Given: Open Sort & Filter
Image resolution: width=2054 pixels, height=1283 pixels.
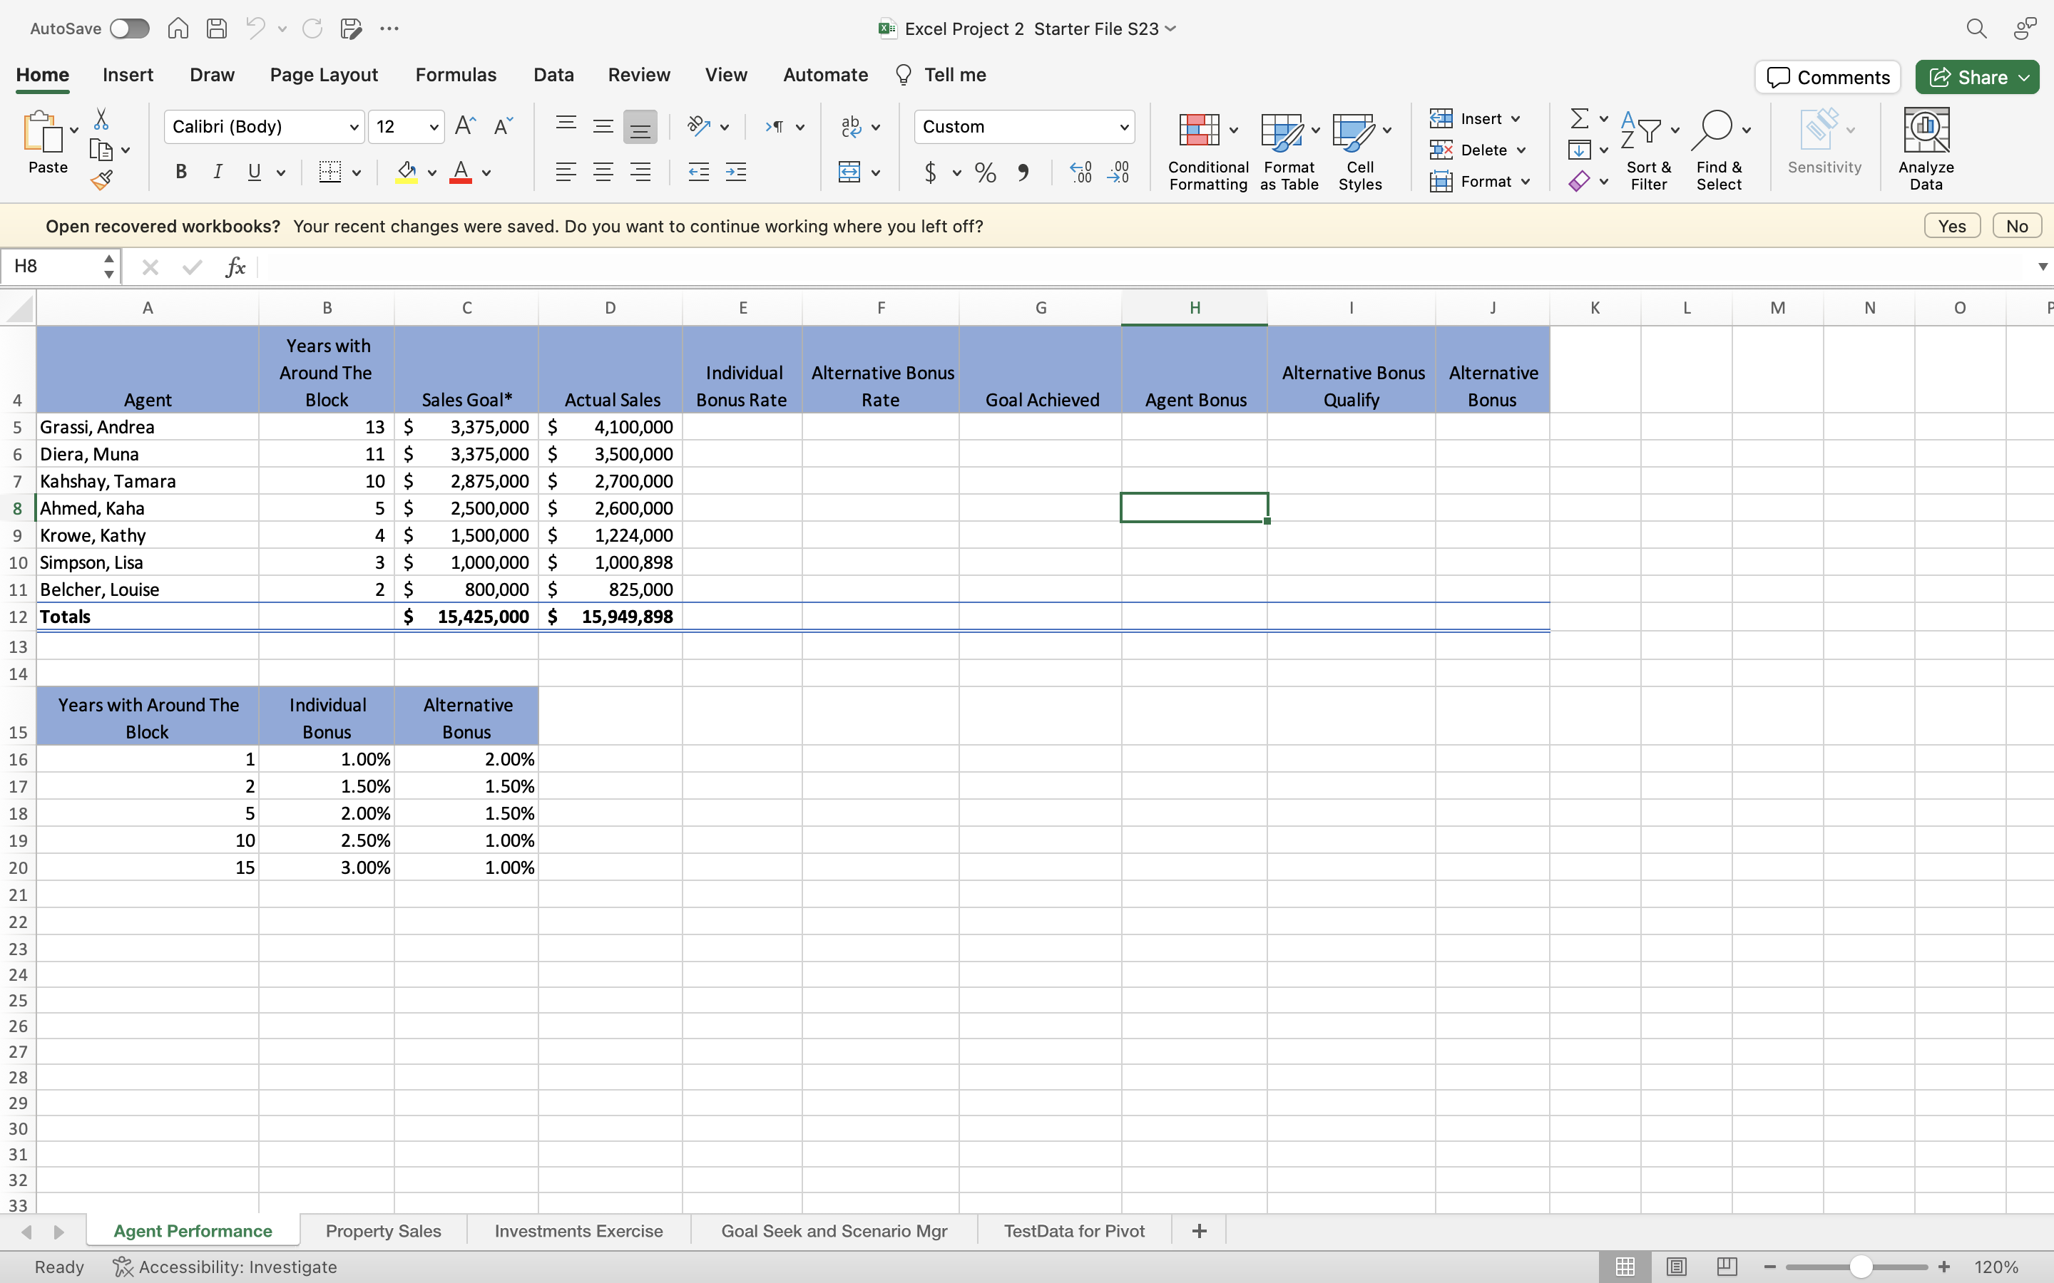Looking at the screenshot, I should point(1647,151).
